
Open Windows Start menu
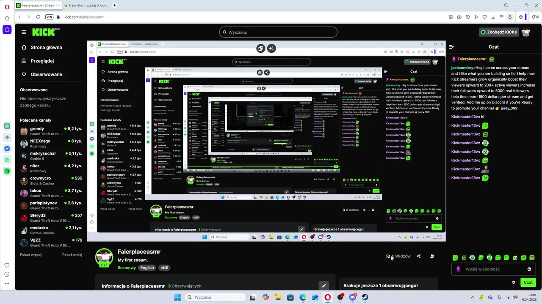click(177, 297)
